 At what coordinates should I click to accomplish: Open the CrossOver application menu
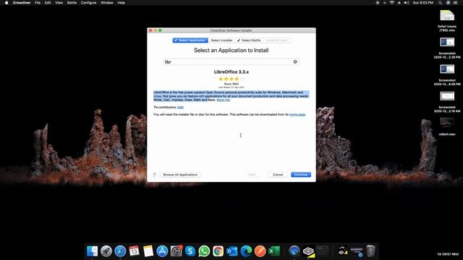tap(22, 3)
